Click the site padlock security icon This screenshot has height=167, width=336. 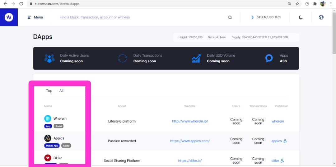31,4
